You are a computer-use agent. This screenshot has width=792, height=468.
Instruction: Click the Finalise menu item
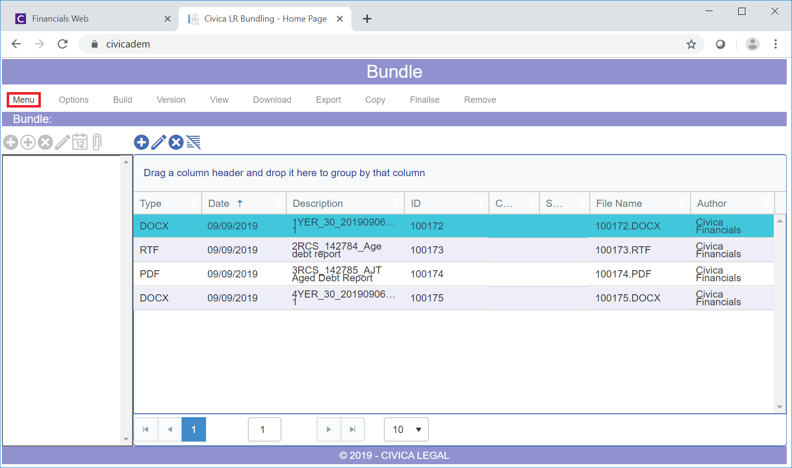[425, 100]
